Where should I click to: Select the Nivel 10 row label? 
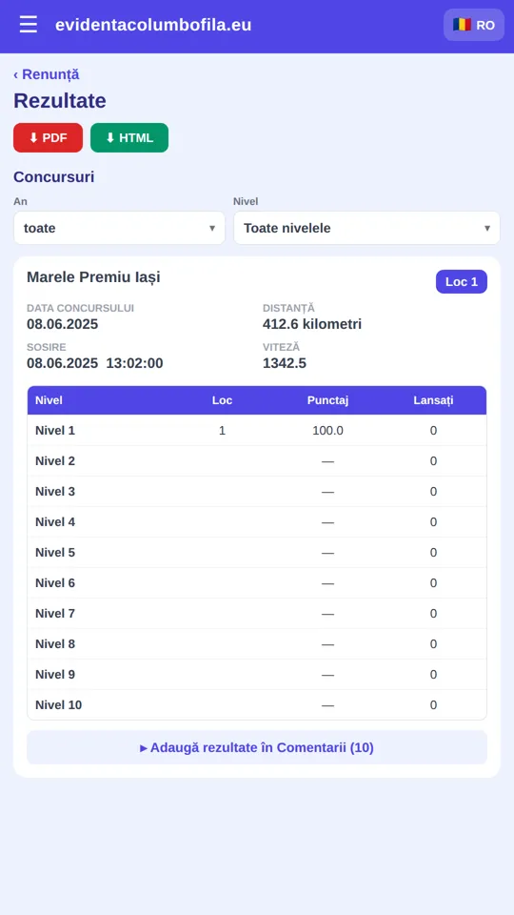point(59,705)
